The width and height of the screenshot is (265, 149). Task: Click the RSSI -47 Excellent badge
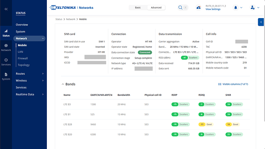190,58
